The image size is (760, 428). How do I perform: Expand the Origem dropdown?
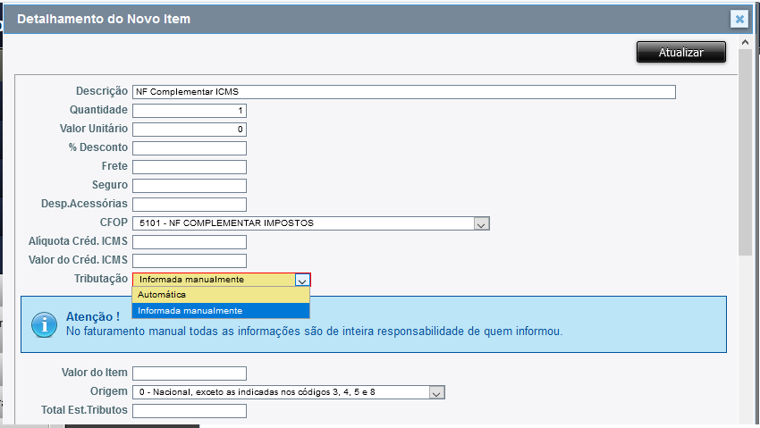435,392
